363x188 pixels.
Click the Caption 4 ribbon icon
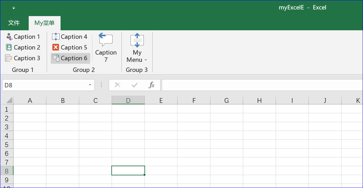pyautogui.click(x=56, y=37)
